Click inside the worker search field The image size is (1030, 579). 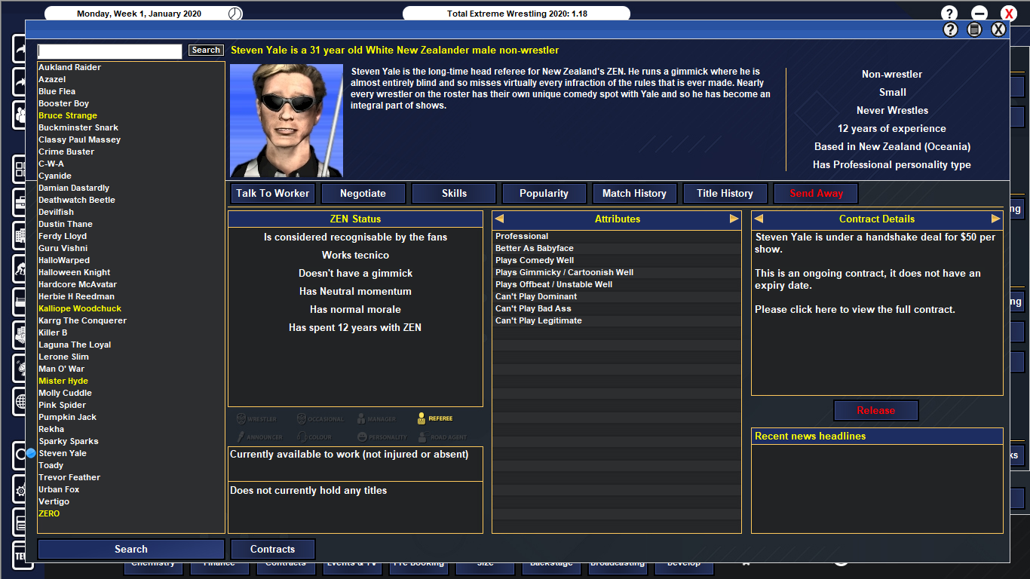click(x=109, y=51)
